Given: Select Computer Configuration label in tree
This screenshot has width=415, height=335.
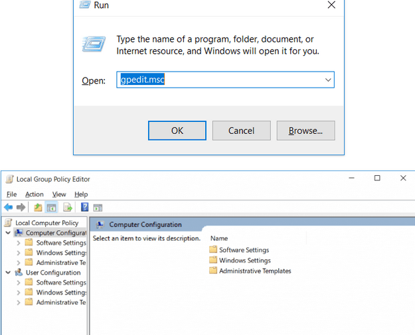Looking at the screenshot, I should [56, 233].
